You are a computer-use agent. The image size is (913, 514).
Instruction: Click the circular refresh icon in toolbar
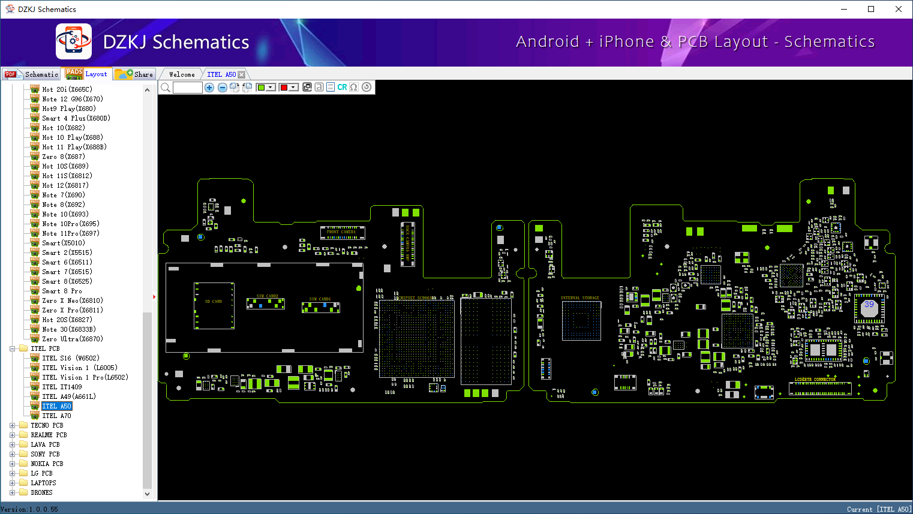click(x=367, y=88)
